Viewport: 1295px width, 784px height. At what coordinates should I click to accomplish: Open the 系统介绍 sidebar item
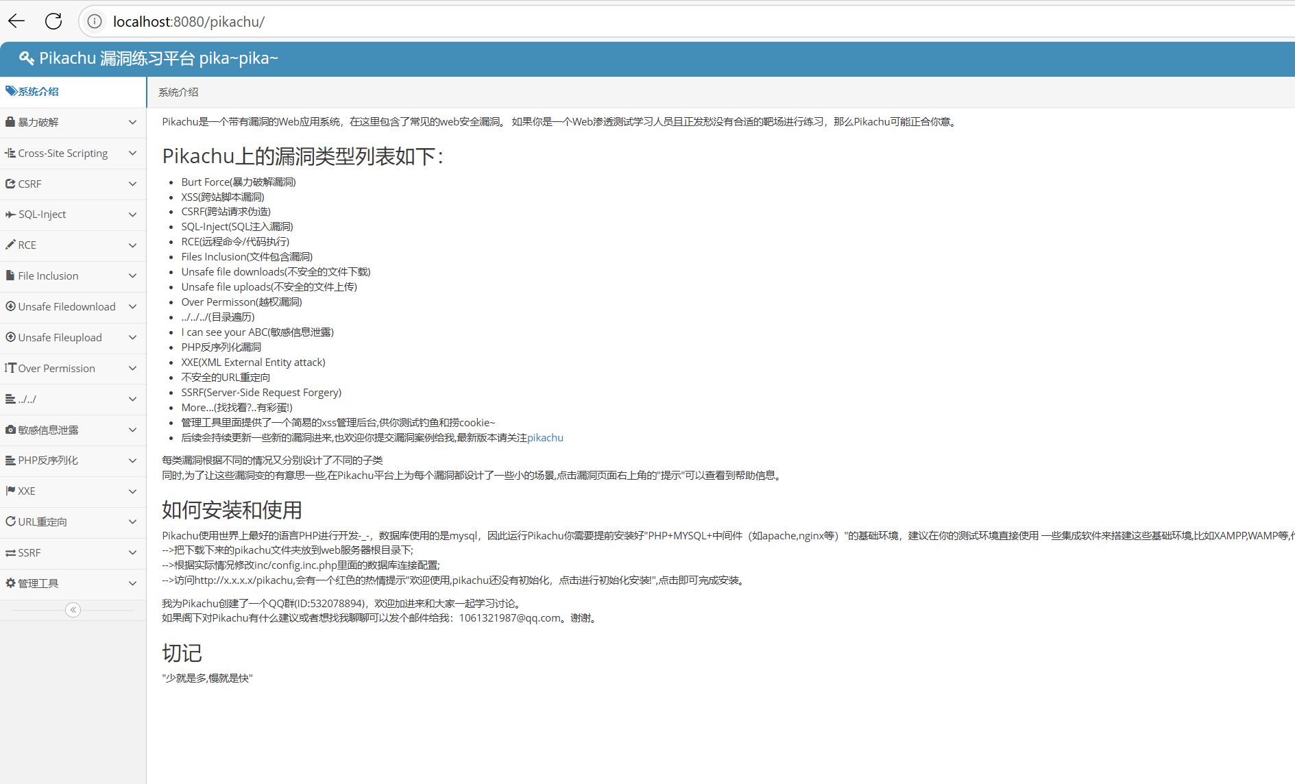point(73,92)
